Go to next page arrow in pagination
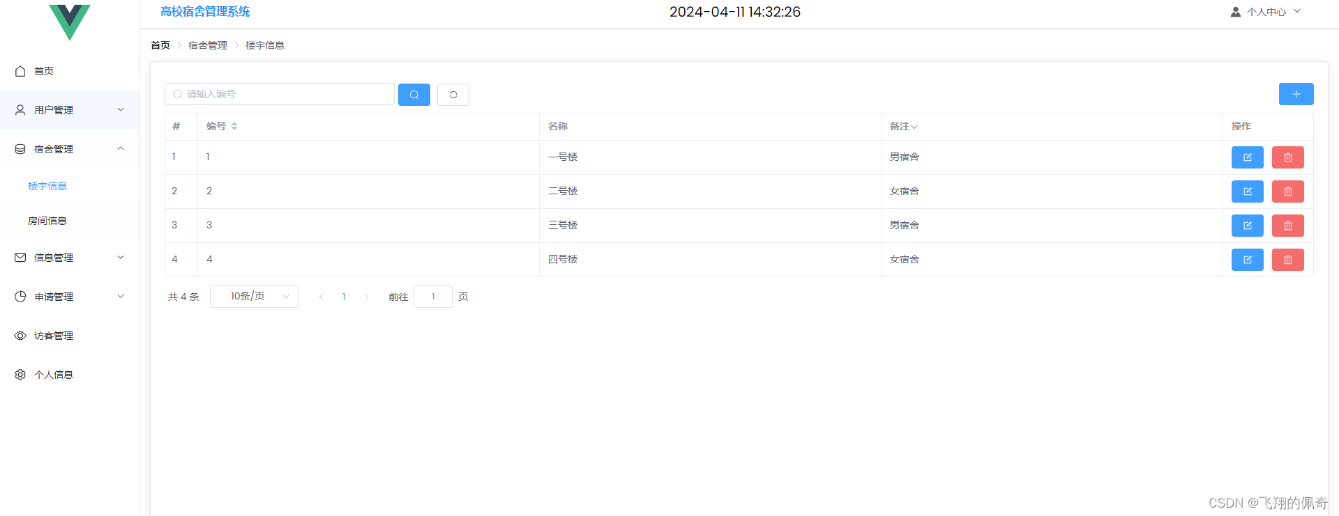Image resolution: width=1339 pixels, height=516 pixels. (366, 297)
